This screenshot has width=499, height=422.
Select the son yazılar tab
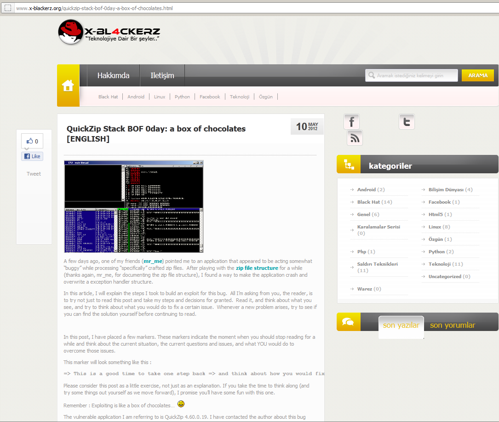tap(401, 325)
